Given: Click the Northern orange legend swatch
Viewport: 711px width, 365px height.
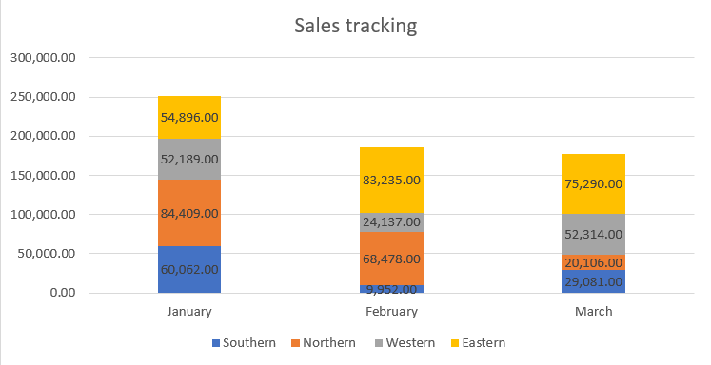Looking at the screenshot, I should point(296,343).
